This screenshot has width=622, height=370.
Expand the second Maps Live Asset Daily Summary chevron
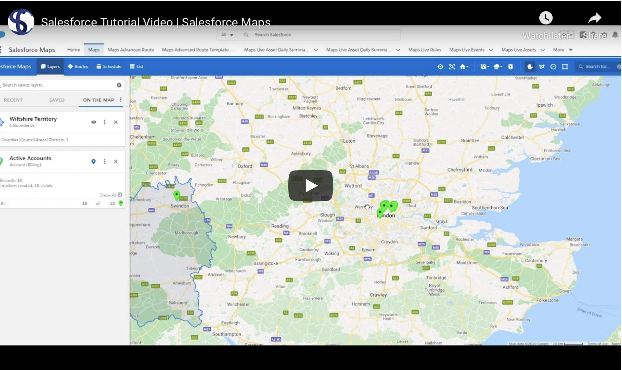point(398,50)
